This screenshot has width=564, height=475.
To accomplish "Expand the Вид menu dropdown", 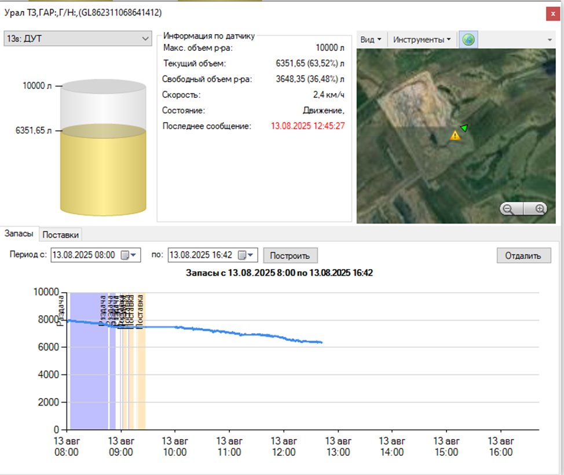I will (x=371, y=40).
